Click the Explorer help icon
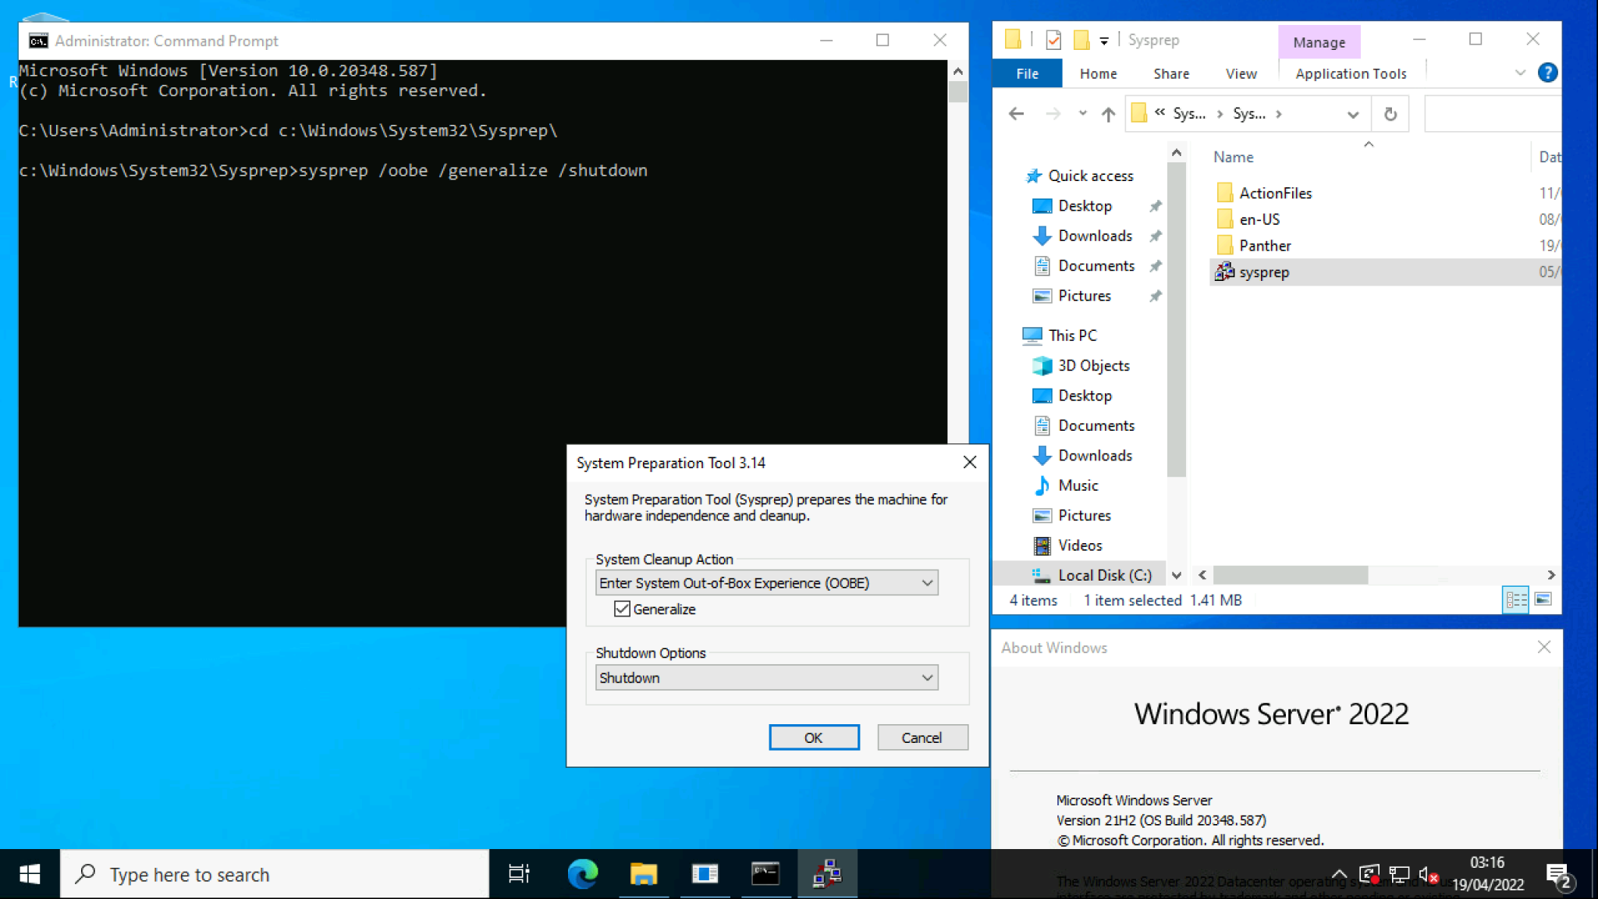 1547,73
